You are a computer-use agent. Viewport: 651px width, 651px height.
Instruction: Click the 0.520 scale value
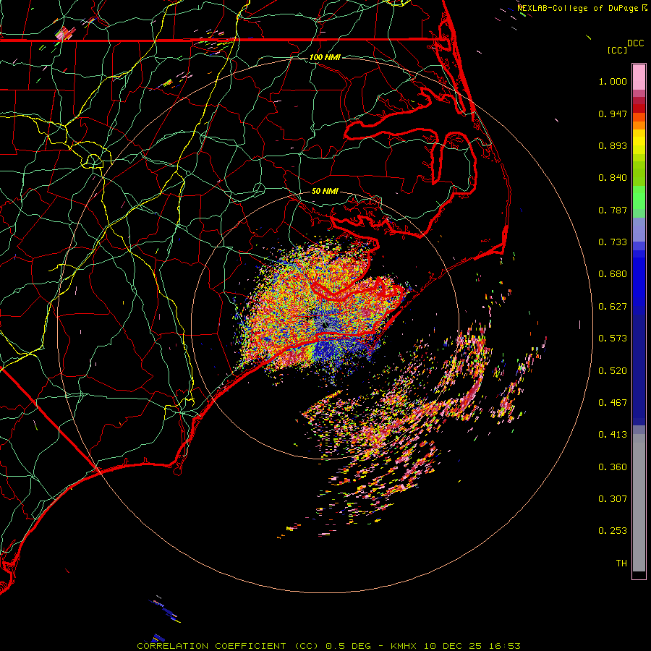point(613,371)
